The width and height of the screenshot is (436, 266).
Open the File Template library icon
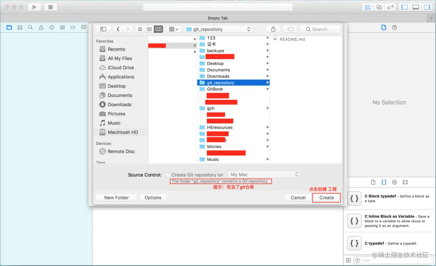373,182
